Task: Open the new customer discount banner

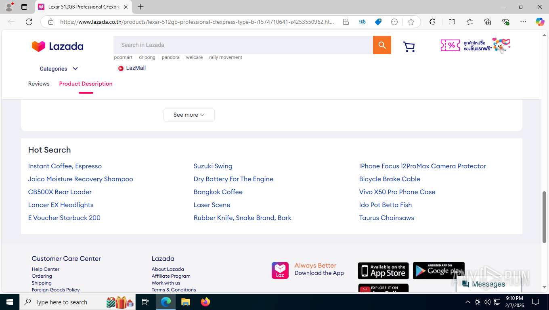Action: 476,46
